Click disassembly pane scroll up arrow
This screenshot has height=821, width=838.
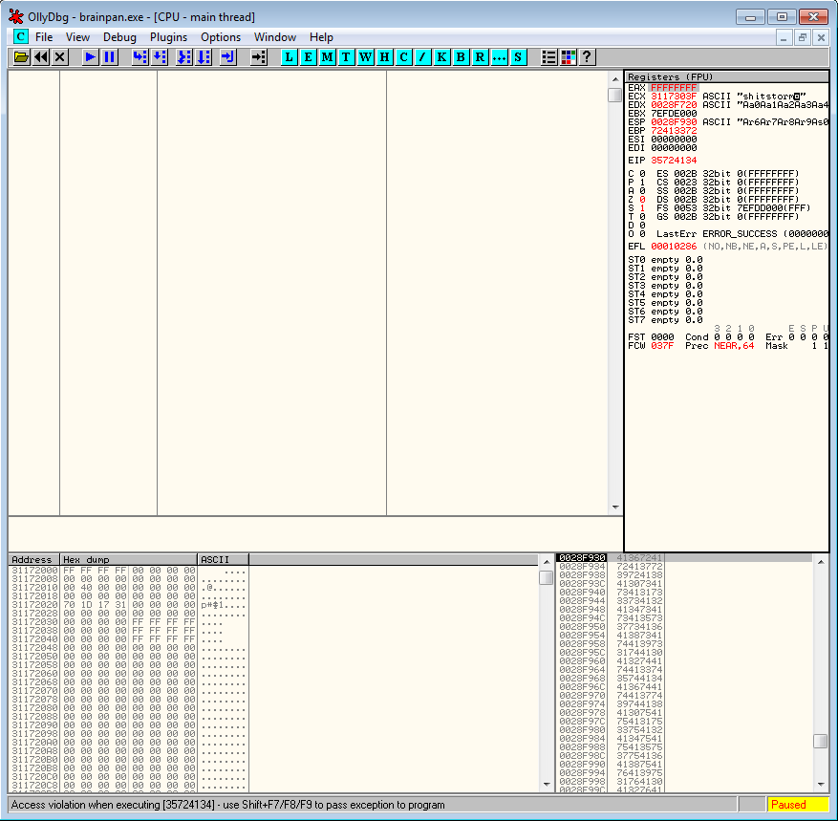(615, 78)
